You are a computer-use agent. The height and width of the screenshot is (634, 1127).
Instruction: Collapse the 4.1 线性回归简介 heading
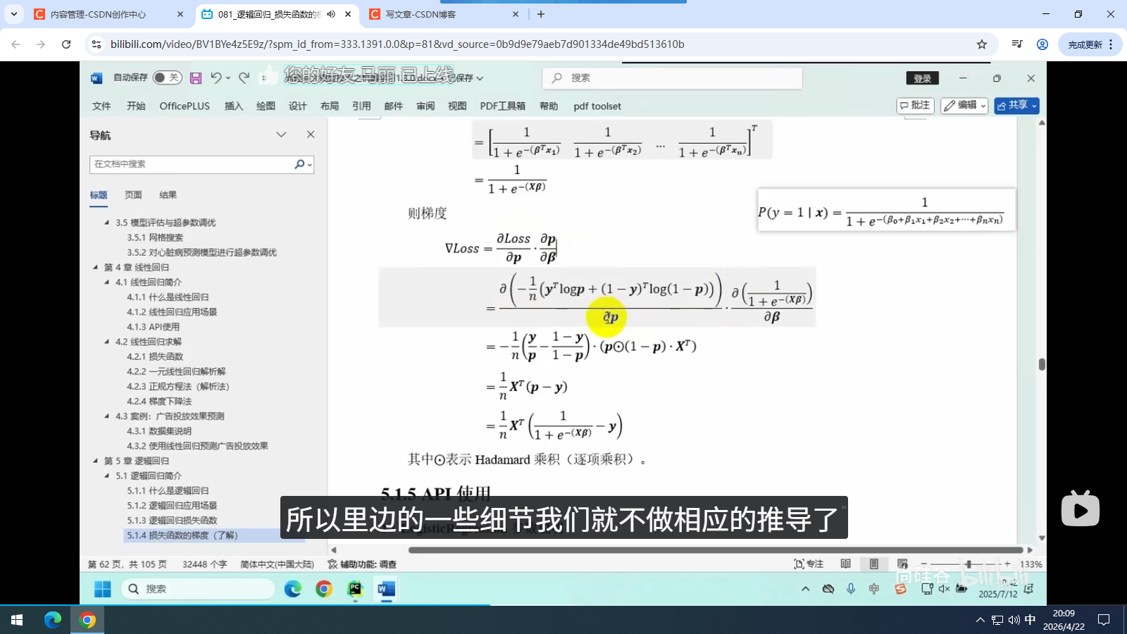coord(107,282)
